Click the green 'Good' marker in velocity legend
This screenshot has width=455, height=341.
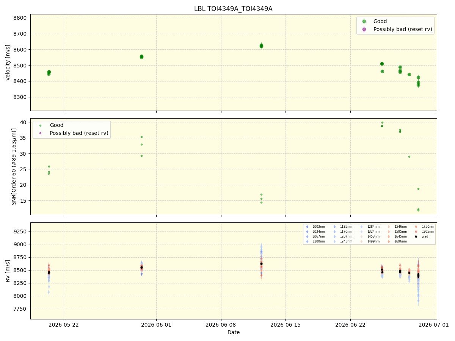tap(364, 22)
